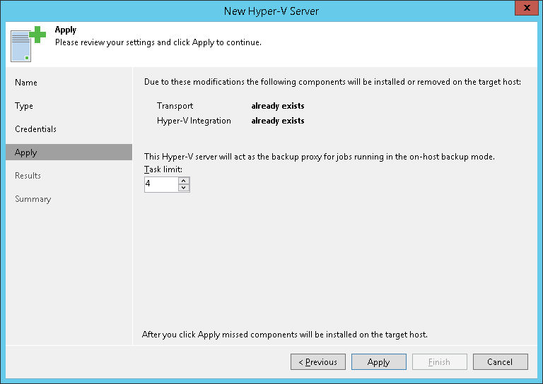
Task: Switch to the Credentials step
Action: (x=35, y=129)
